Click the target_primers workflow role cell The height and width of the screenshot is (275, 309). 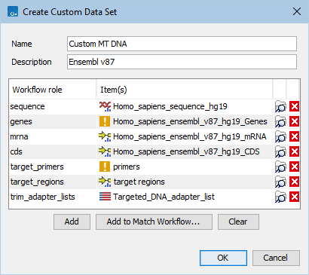[x=53, y=167]
